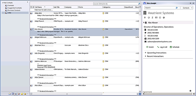
Task: Collapse the navigation pane with the arrow
Action: pos(28,2)
